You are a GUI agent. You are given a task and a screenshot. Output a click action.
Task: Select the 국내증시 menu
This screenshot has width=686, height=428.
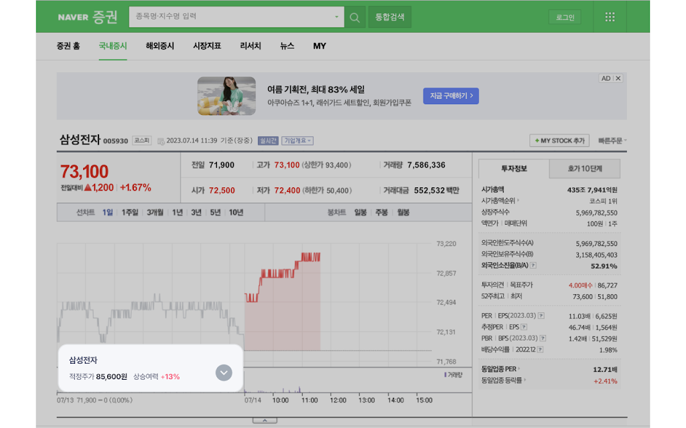click(x=113, y=46)
